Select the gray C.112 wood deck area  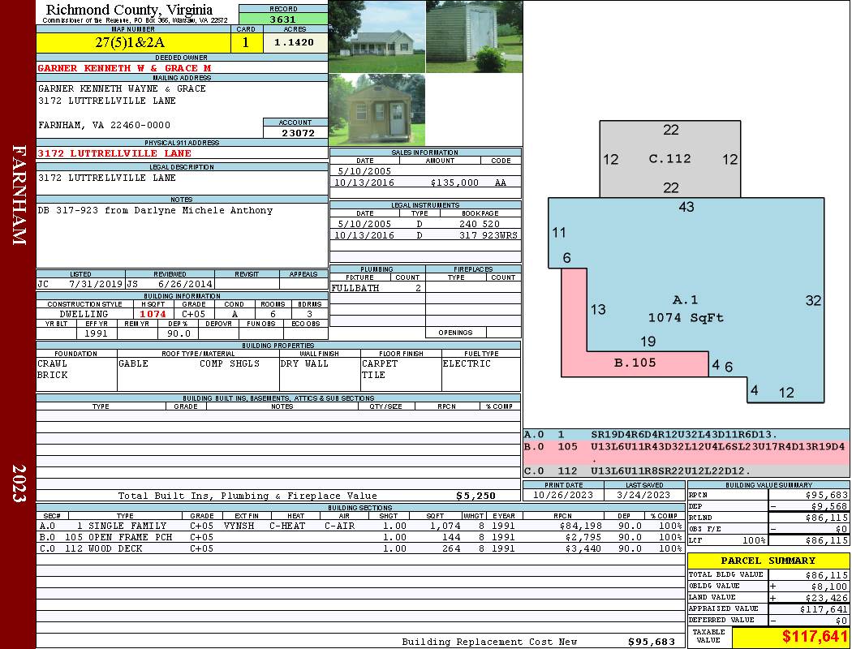pos(670,158)
